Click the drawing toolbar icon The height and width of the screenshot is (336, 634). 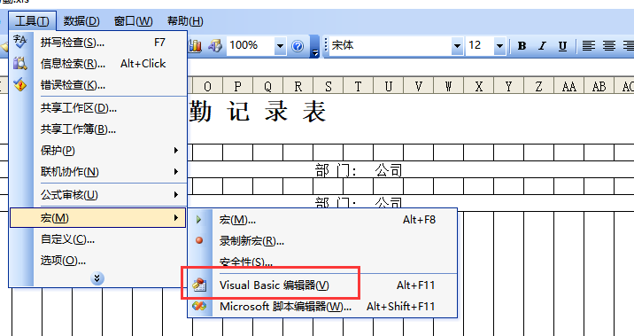(x=215, y=46)
